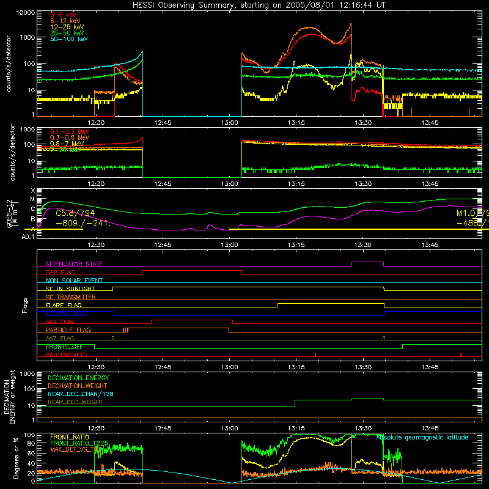Select the SC_TRANSMITTER flag label
The image size is (489, 489).
[x=70, y=296]
